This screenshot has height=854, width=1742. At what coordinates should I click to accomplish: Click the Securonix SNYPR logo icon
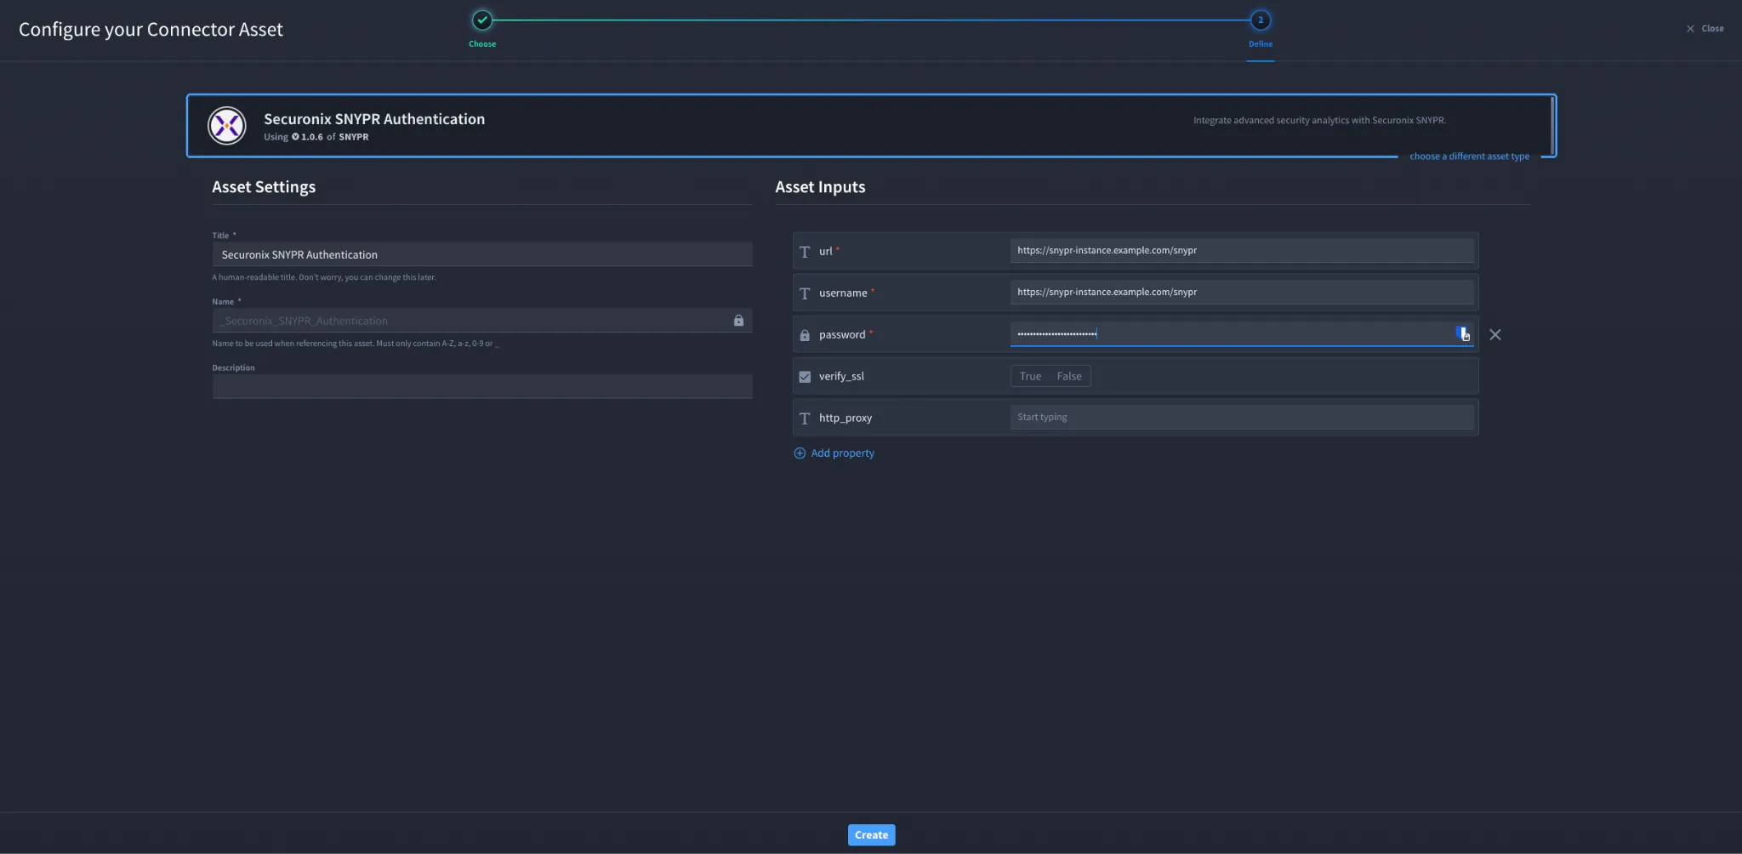pyautogui.click(x=227, y=126)
